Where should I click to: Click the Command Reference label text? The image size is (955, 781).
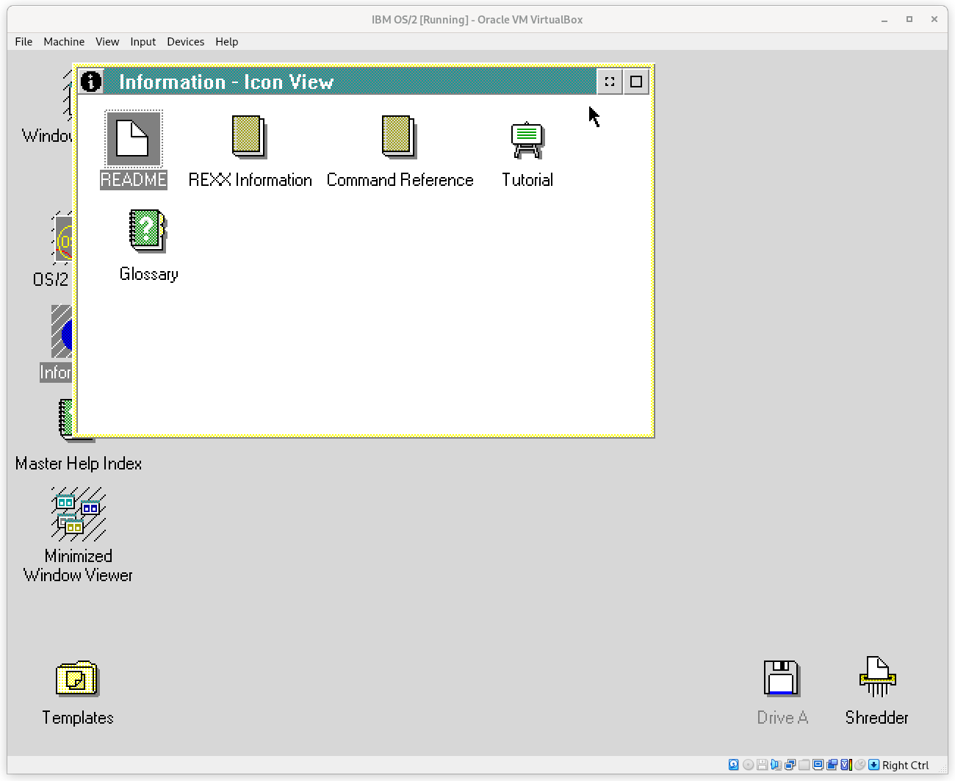click(x=400, y=180)
